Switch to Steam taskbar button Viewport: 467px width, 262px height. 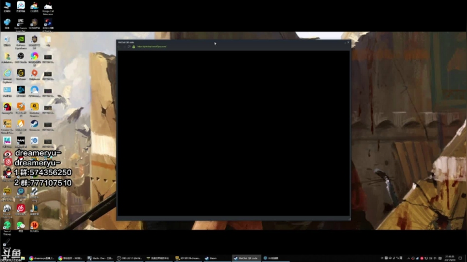[x=217, y=258]
